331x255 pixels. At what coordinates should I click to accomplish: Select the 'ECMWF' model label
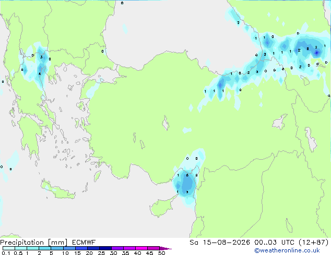(x=84, y=243)
